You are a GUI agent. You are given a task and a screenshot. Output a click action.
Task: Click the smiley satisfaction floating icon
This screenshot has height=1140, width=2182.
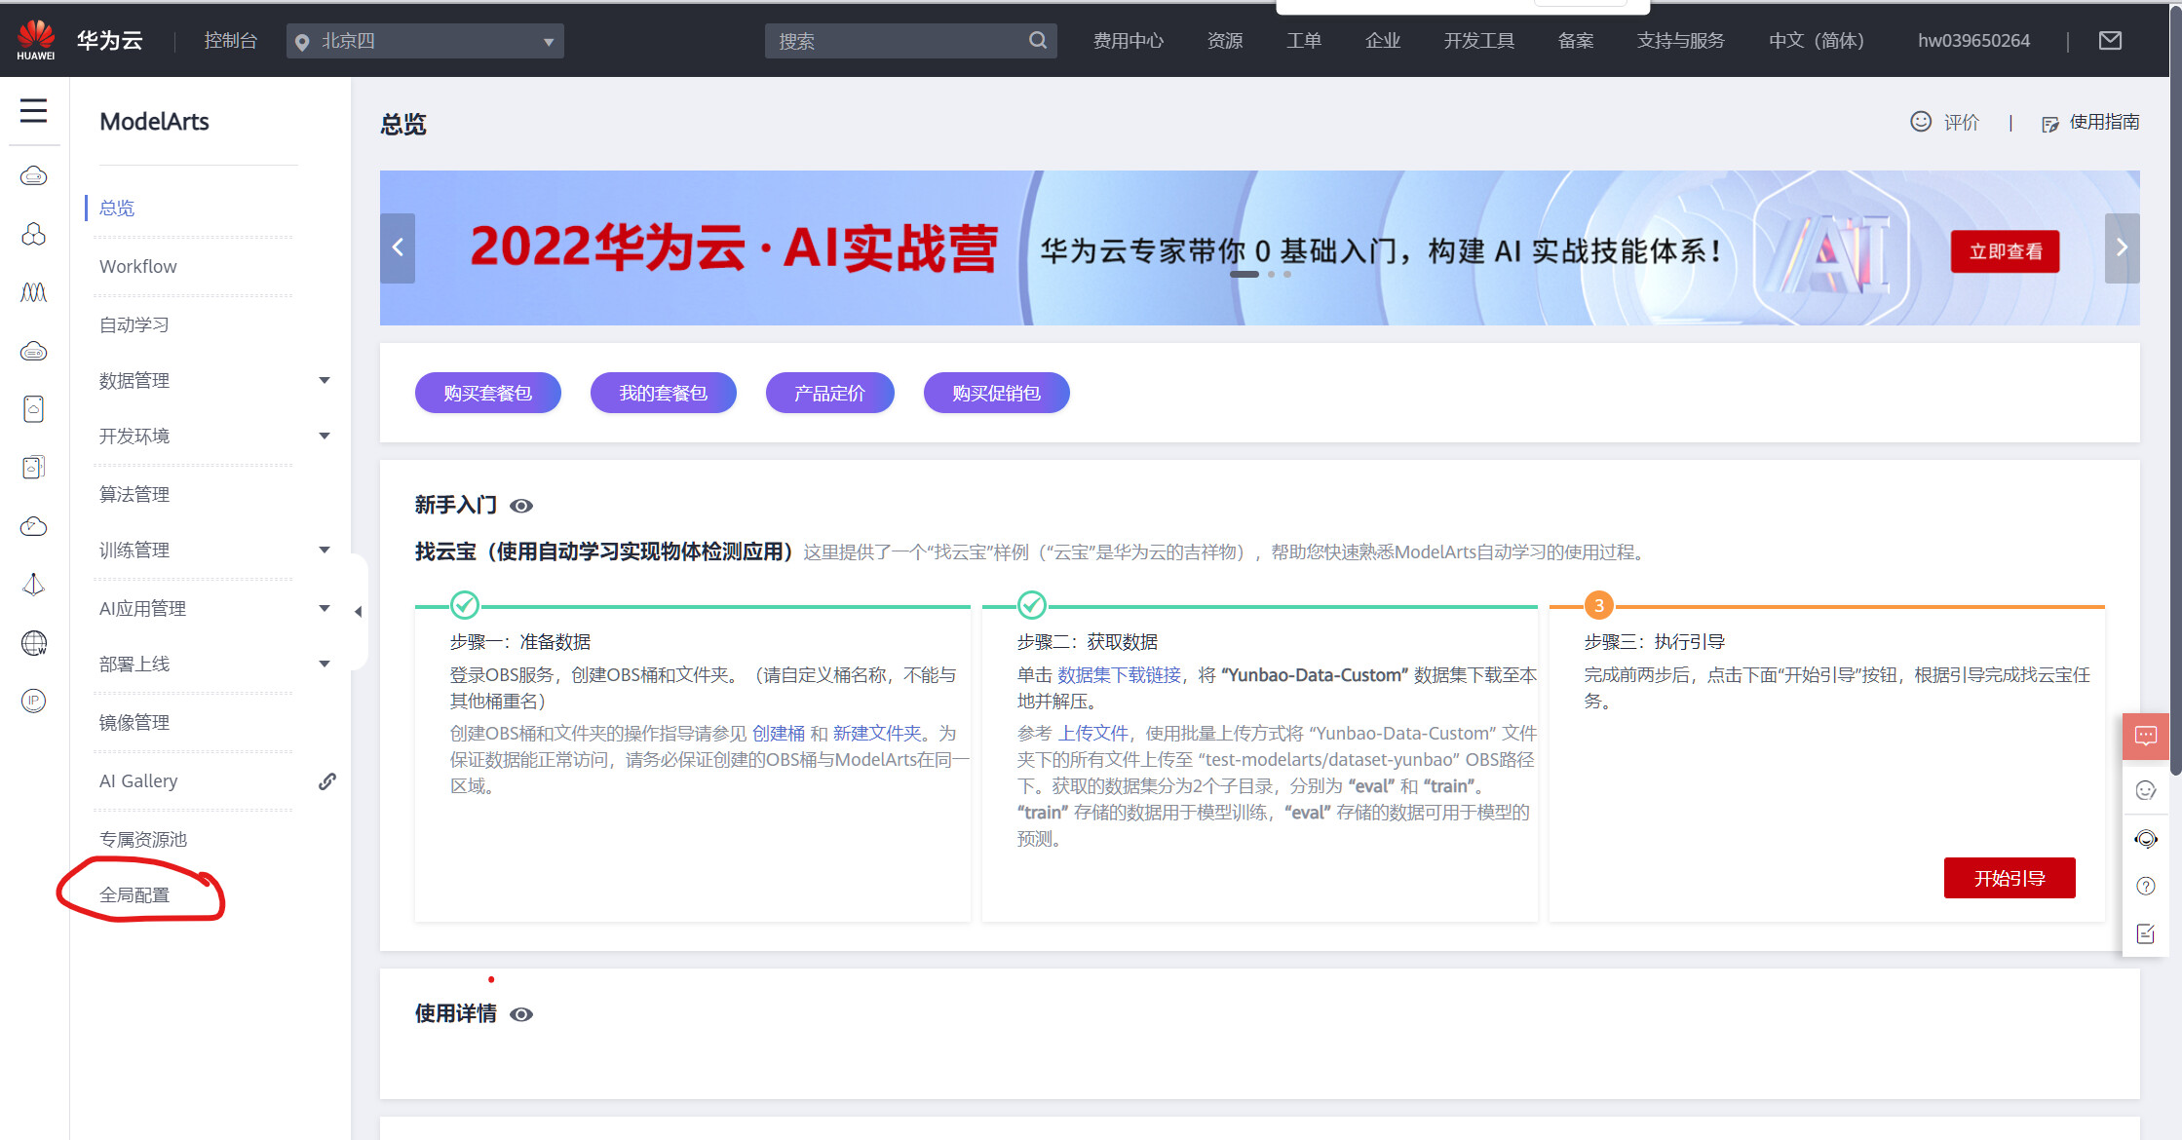pos(2145,790)
